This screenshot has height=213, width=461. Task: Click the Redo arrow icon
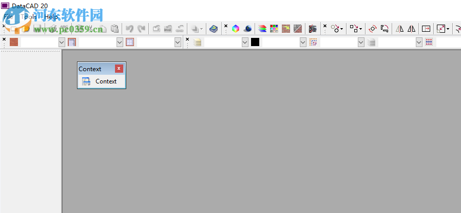[141, 29]
